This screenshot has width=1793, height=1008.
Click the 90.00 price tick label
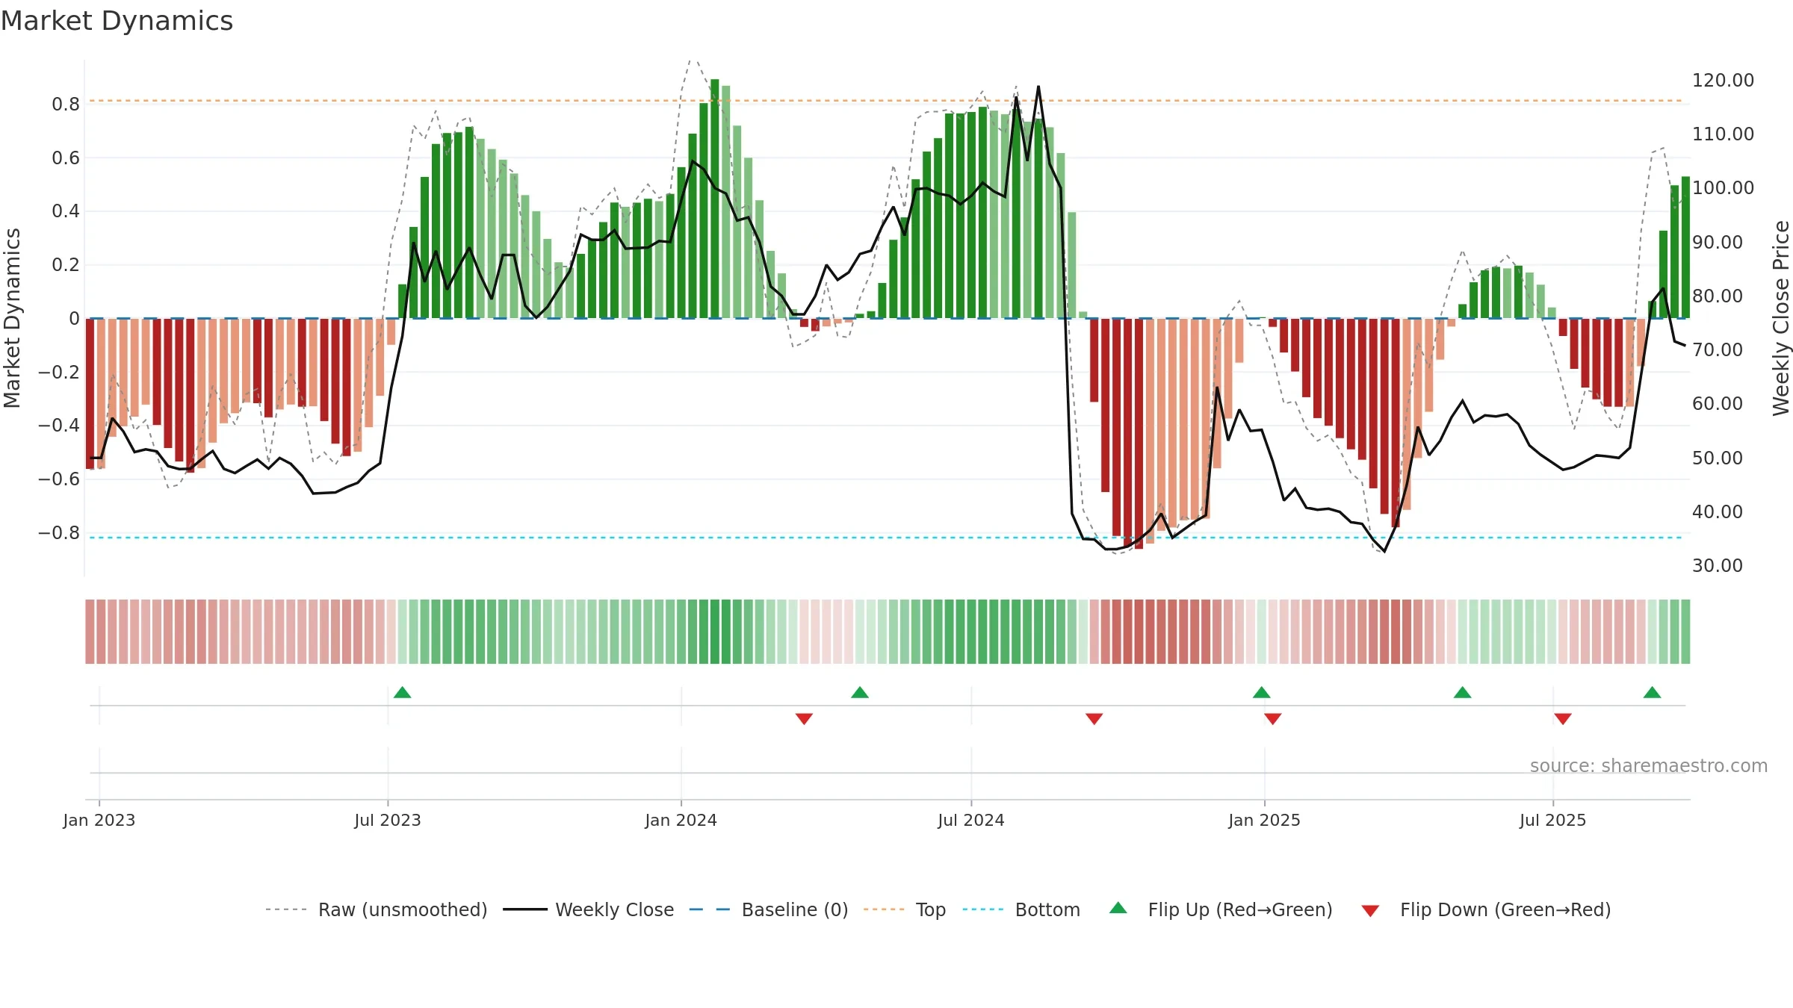tap(1718, 242)
